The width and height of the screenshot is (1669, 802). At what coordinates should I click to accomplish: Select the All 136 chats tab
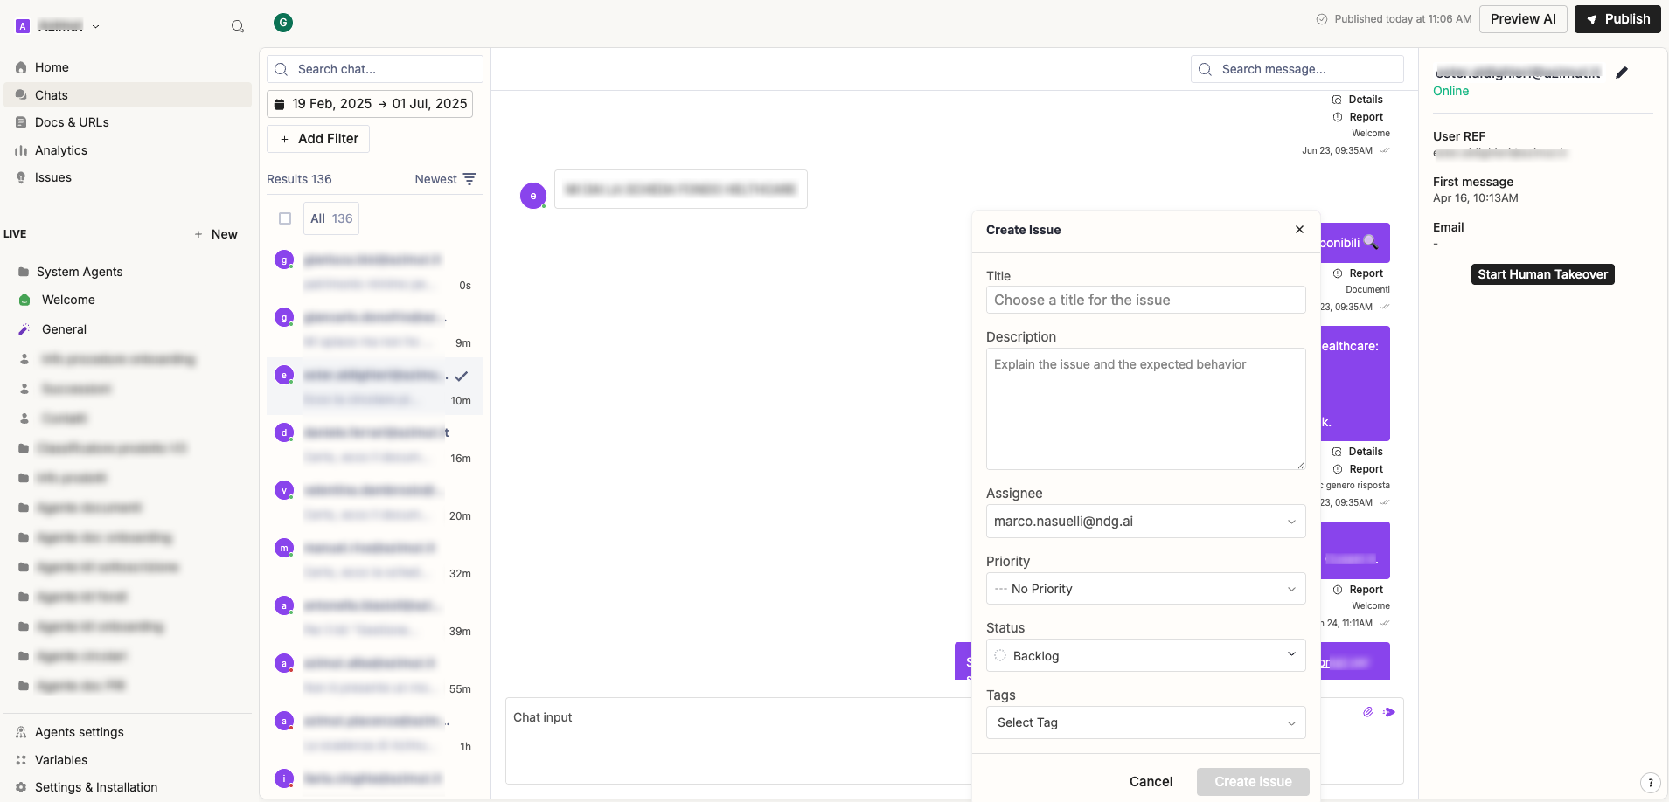click(x=331, y=218)
